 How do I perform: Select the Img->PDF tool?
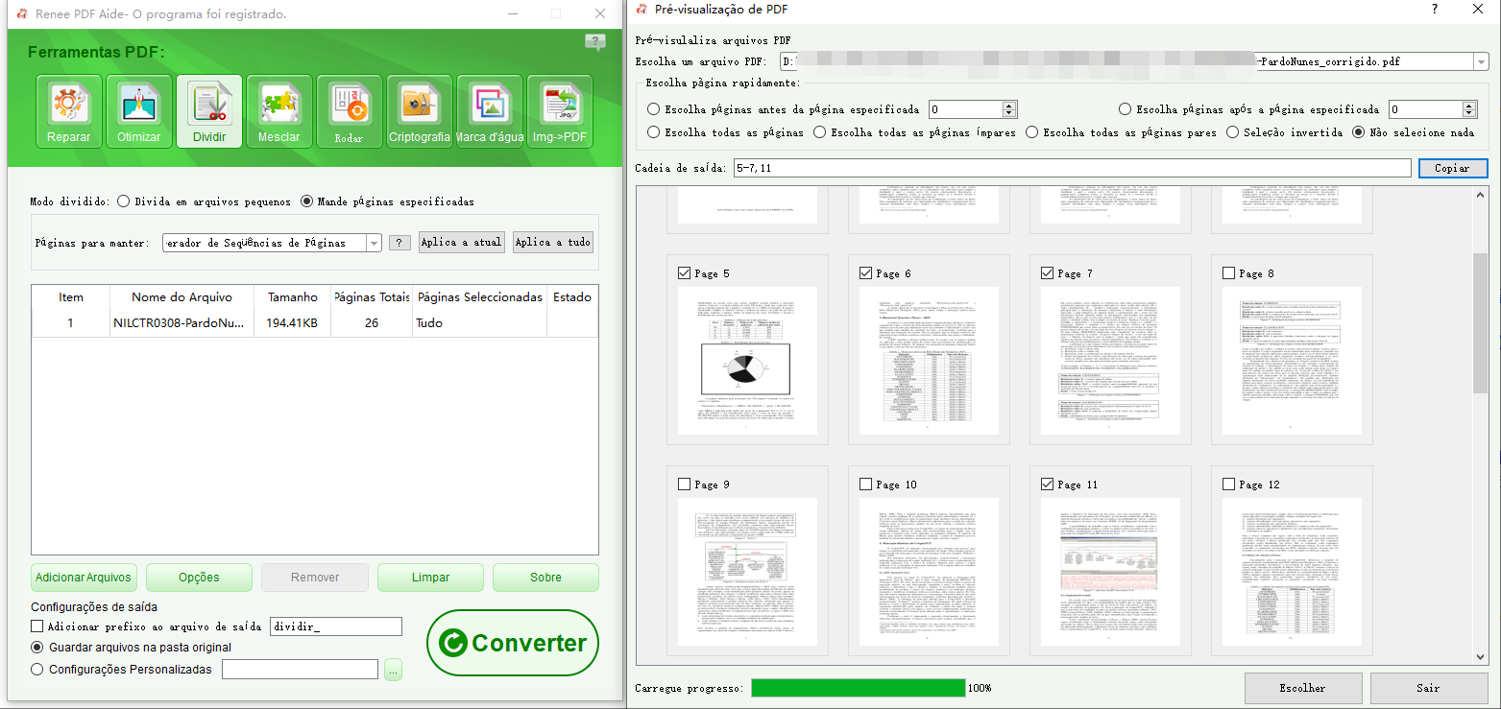[x=560, y=111]
